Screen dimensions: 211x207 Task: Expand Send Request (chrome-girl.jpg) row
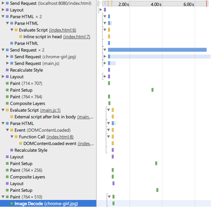[7, 56]
